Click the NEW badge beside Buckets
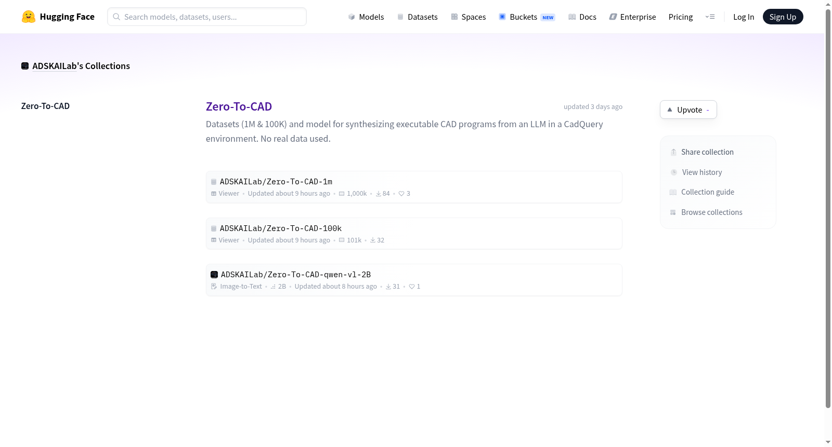Viewport: 832px width, 447px height. click(548, 17)
